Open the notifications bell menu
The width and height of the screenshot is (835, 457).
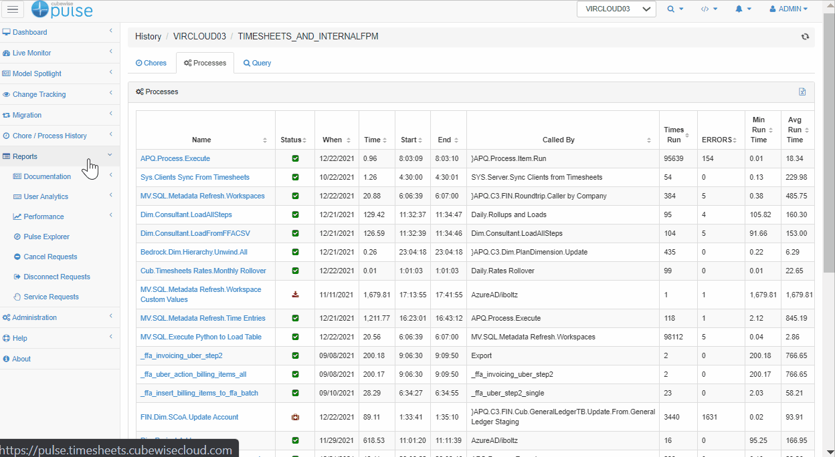point(743,9)
